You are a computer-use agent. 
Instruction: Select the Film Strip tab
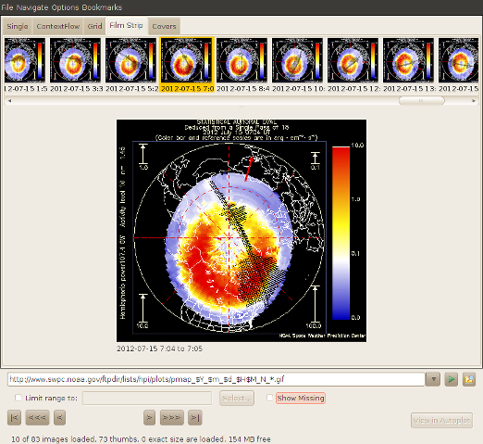pos(127,25)
